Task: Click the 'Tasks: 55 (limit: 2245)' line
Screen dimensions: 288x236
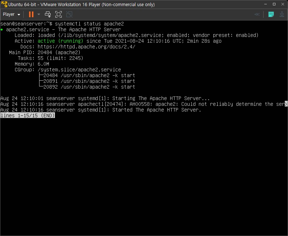Action: [x=51, y=58]
